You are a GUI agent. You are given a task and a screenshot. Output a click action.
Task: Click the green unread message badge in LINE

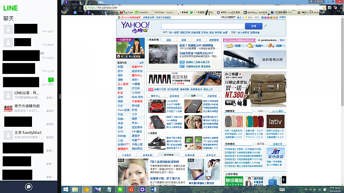51,80
